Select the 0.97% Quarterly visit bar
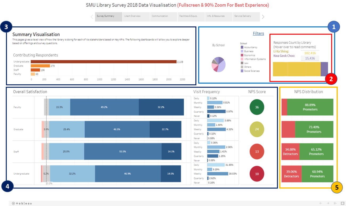The height and width of the screenshot is (206, 346). [x=216, y=112]
